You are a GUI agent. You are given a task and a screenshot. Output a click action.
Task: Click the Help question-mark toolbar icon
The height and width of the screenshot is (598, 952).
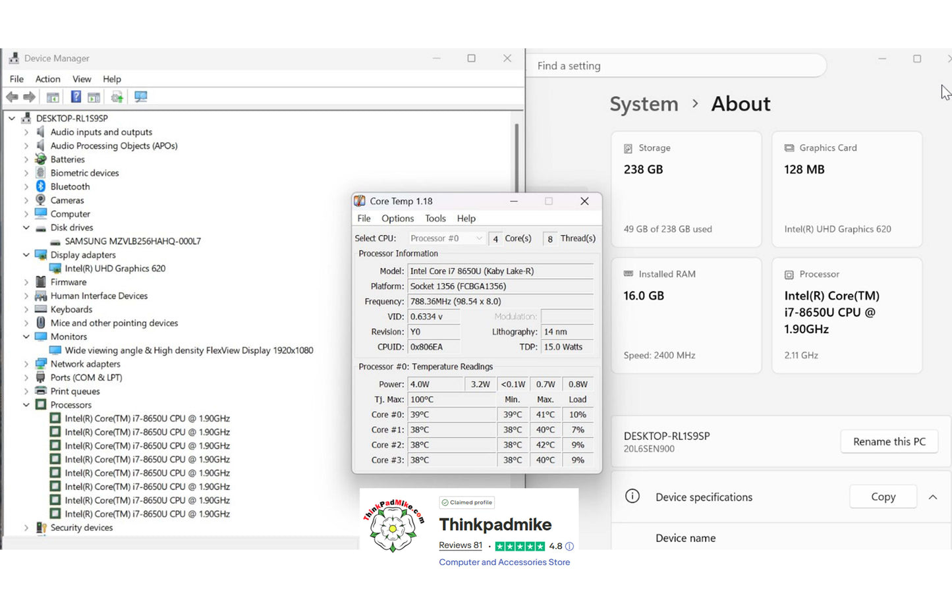point(76,97)
